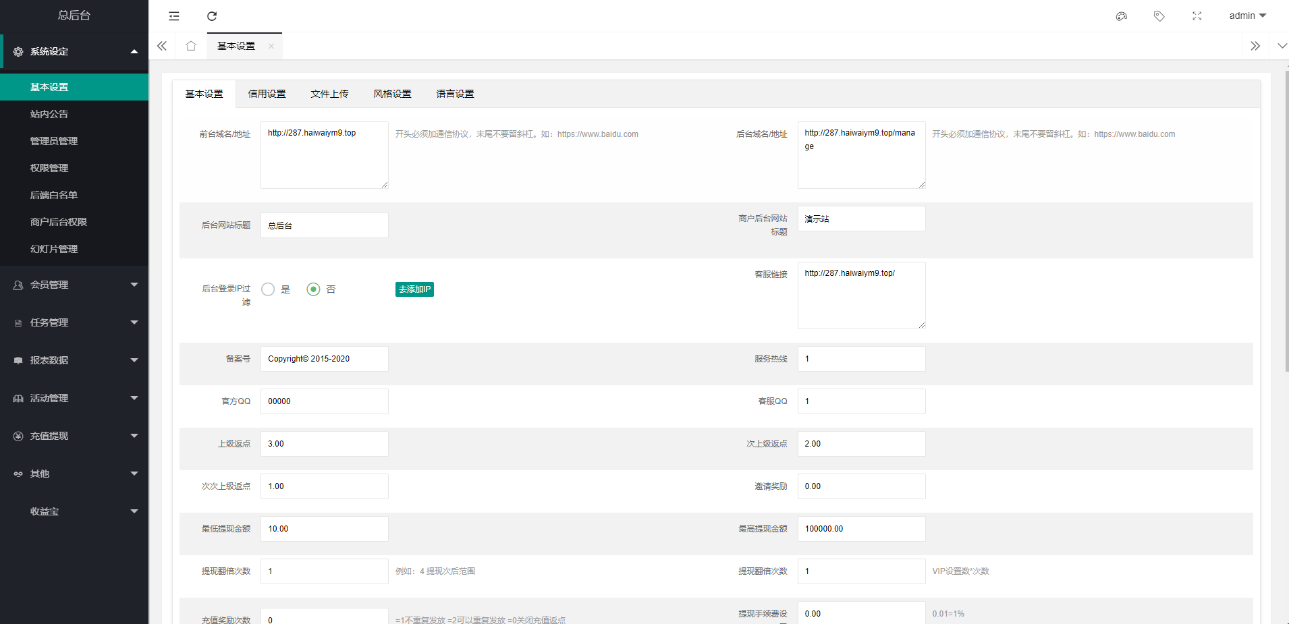The height and width of the screenshot is (624, 1289).
Task: Click the 去添加IP button
Action: 414,289
